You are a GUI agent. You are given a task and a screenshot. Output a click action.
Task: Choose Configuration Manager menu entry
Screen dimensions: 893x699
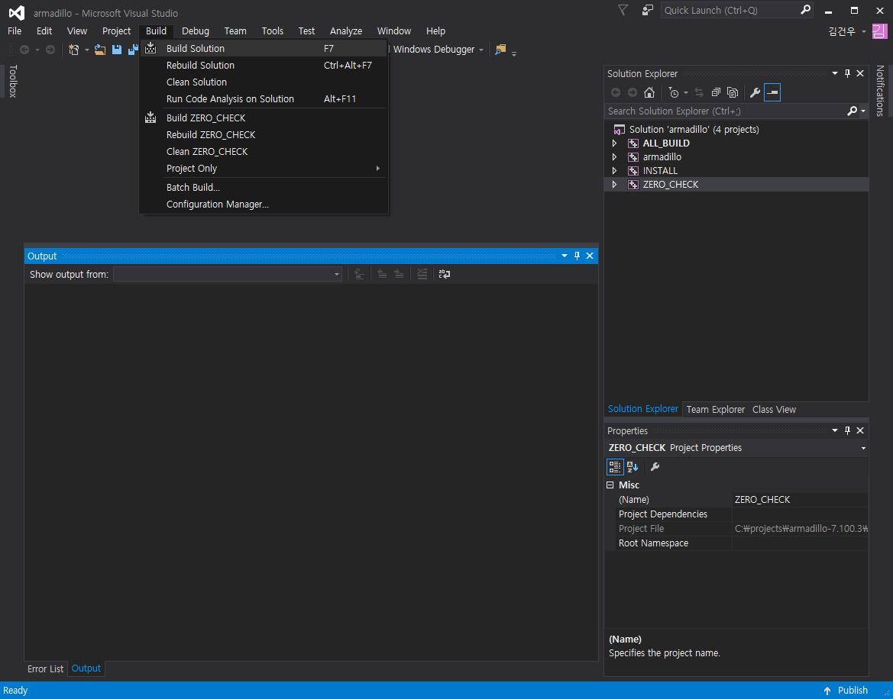pos(218,205)
